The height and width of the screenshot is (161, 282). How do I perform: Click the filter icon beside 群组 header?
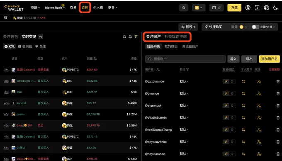pos(187,70)
